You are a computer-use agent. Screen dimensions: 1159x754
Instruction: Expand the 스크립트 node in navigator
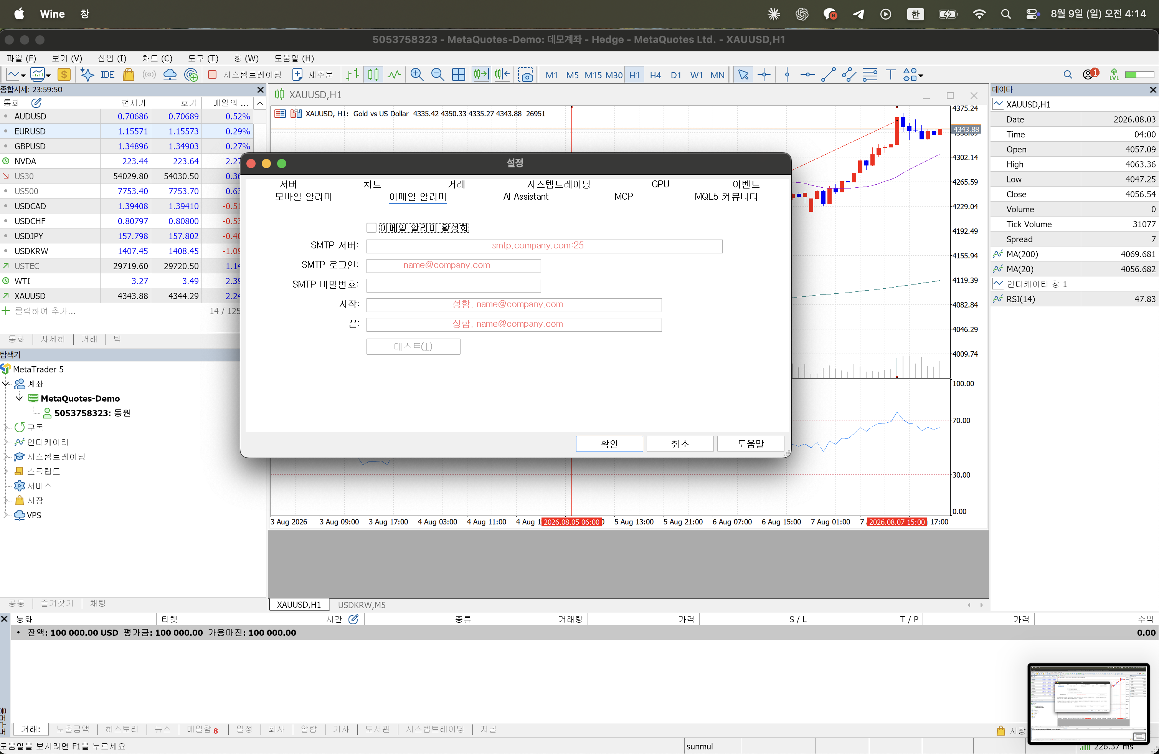(x=6, y=471)
